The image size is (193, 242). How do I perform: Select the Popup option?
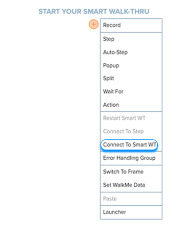[131, 65]
